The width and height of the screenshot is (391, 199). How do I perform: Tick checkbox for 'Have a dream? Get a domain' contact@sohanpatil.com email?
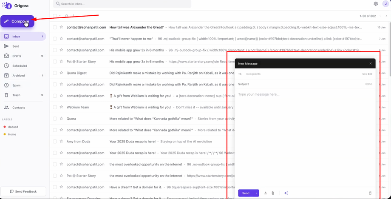55,187
